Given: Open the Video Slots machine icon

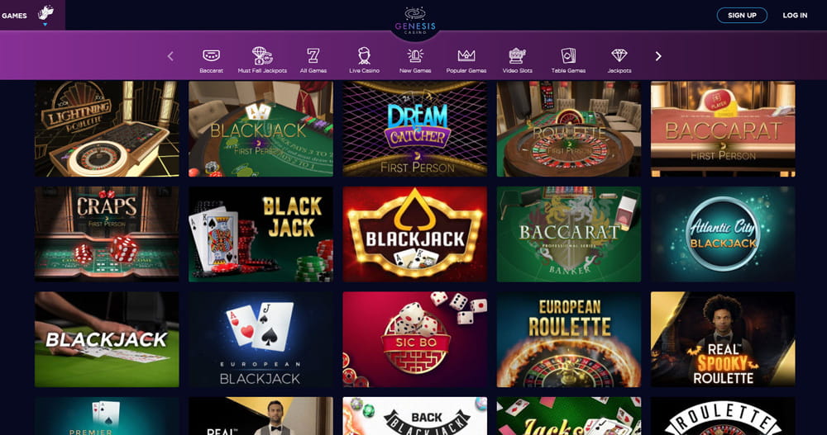Looking at the screenshot, I should [x=517, y=55].
